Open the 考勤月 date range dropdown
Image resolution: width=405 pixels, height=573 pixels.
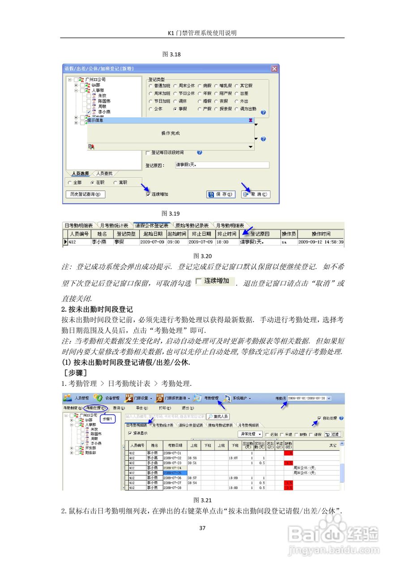329,398
